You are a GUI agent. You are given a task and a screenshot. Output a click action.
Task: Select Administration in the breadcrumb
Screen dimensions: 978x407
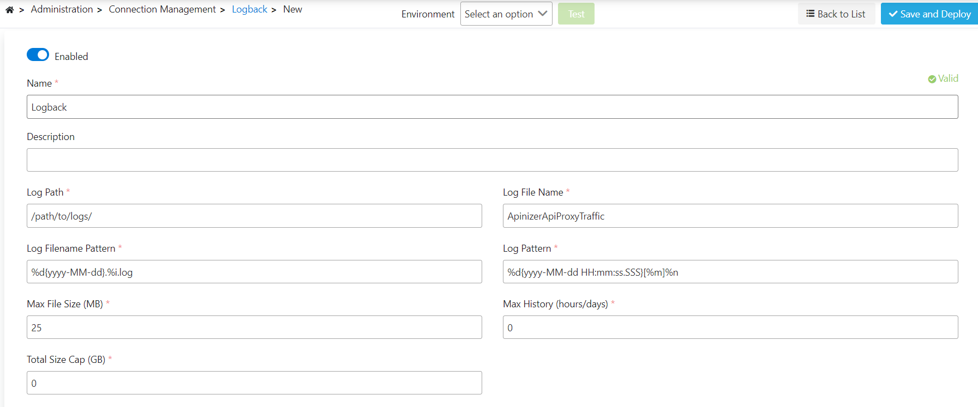point(62,9)
